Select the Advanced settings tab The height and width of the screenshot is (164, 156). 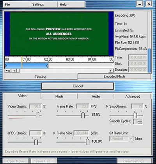point(133,96)
